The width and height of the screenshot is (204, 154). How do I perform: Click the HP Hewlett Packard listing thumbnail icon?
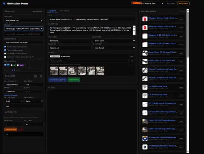(145, 138)
